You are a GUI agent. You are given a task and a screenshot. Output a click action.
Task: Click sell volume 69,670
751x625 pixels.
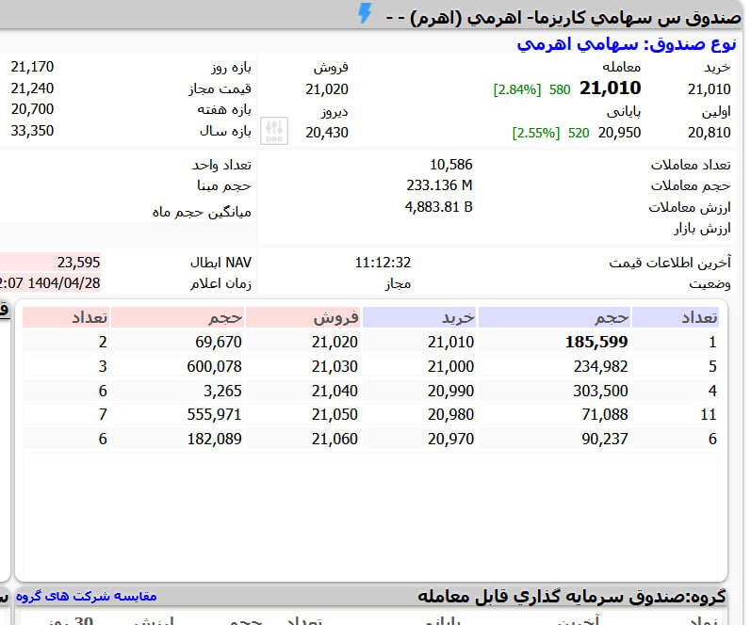[219, 342]
